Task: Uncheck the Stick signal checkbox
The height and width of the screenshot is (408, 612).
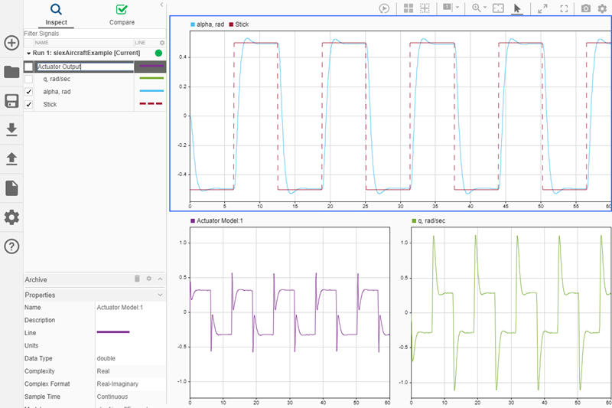Action: [x=29, y=104]
